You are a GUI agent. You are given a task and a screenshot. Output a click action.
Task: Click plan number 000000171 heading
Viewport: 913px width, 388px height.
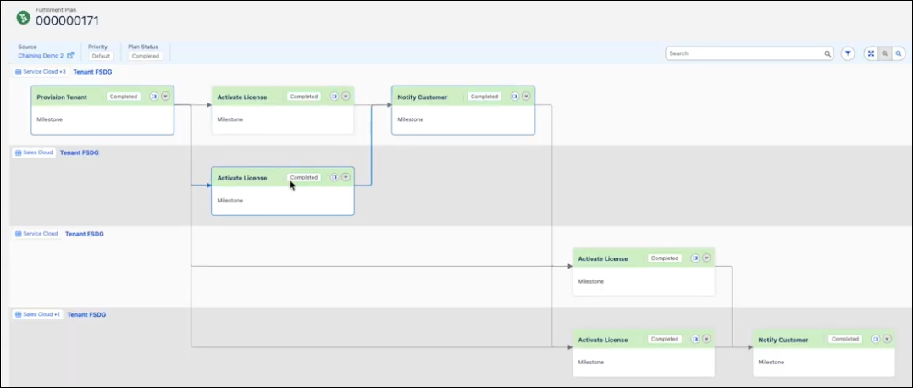point(67,21)
